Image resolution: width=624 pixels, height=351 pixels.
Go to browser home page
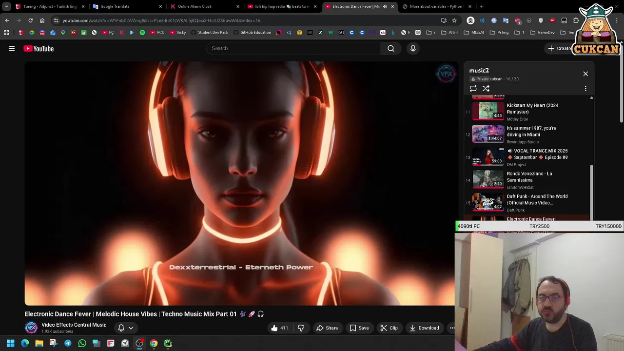(42, 20)
